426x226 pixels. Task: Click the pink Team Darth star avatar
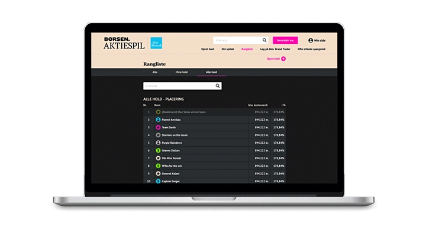pos(158,127)
